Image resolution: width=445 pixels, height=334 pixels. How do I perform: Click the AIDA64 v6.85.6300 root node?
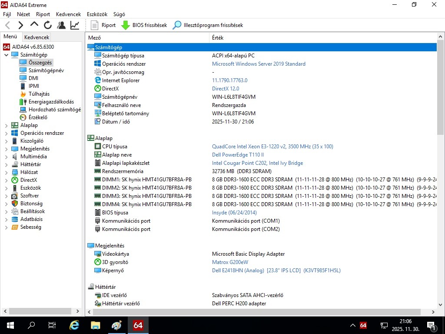coord(33,47)
